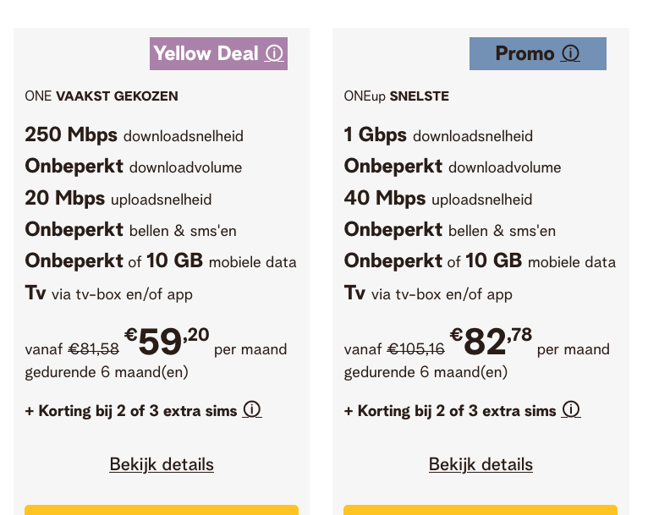Viewport: 648px width, 515px height.
Task: Open extra sims discount info in ONEup plan
Action: point(571,410)
